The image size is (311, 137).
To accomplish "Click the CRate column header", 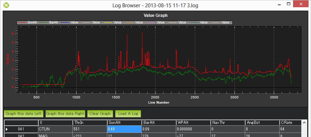I will click(x=291, y=123).
